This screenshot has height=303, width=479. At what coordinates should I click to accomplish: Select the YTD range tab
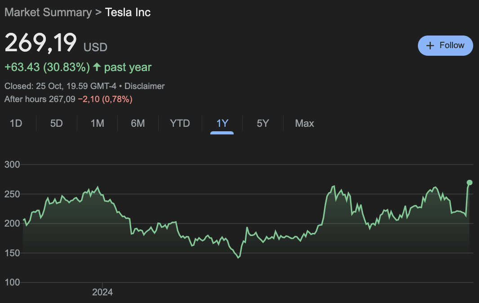[179, 123]
